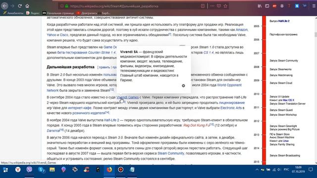The height and width of the screenshot is (178, 317).
Task: Open the Авиабилеты bookmark
Action: click(13, 13)
